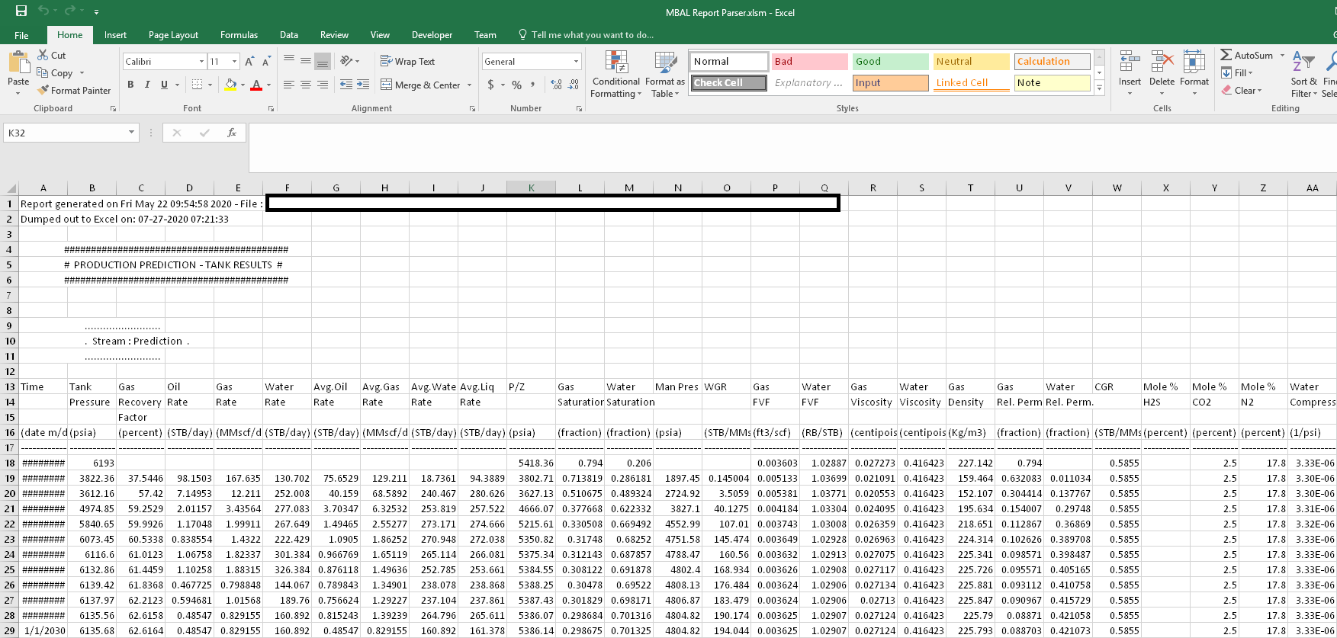The width and height of the screenshot is (1337, 638).
Task: Expand the Name Box dropdown arrow
Action: (131, 133)
